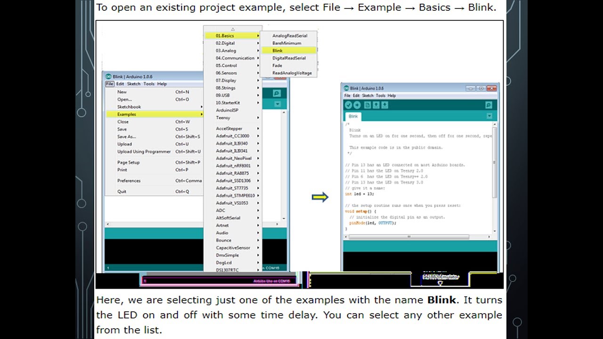The image size is (603, 339).
Task: Open tab dropdown arrow in left Blink window
Action: pos(277,104)
